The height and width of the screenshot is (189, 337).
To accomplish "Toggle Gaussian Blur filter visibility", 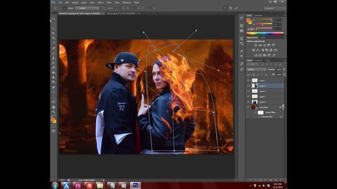I will (259, 117).
